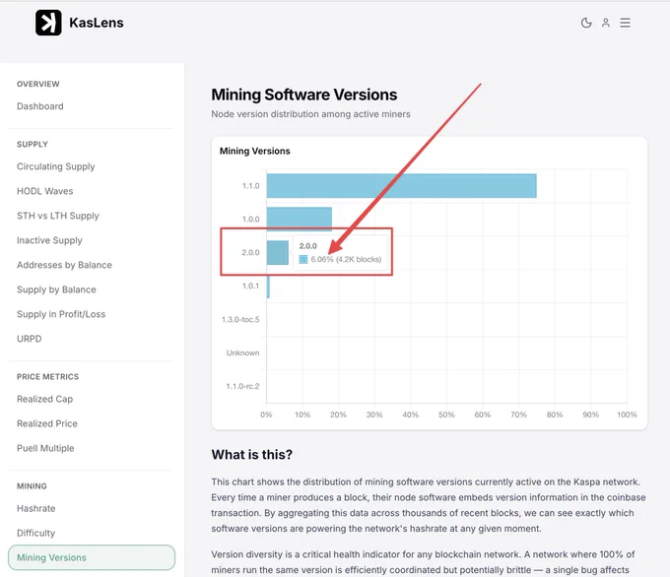
Task: Click the 2.0.0 tooltip legend color square
Action: click(x=303, y=259)
